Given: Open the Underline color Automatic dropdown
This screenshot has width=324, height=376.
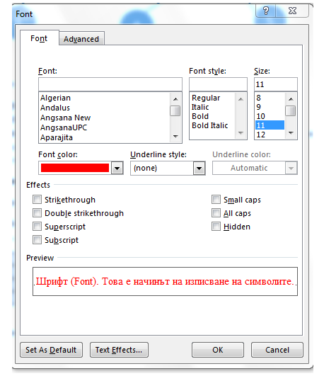Looking at the screenshot, I should 291,168.
